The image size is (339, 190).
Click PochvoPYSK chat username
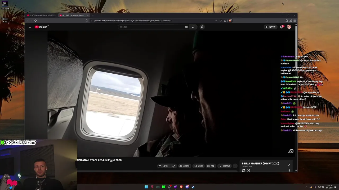coord(290,96)
